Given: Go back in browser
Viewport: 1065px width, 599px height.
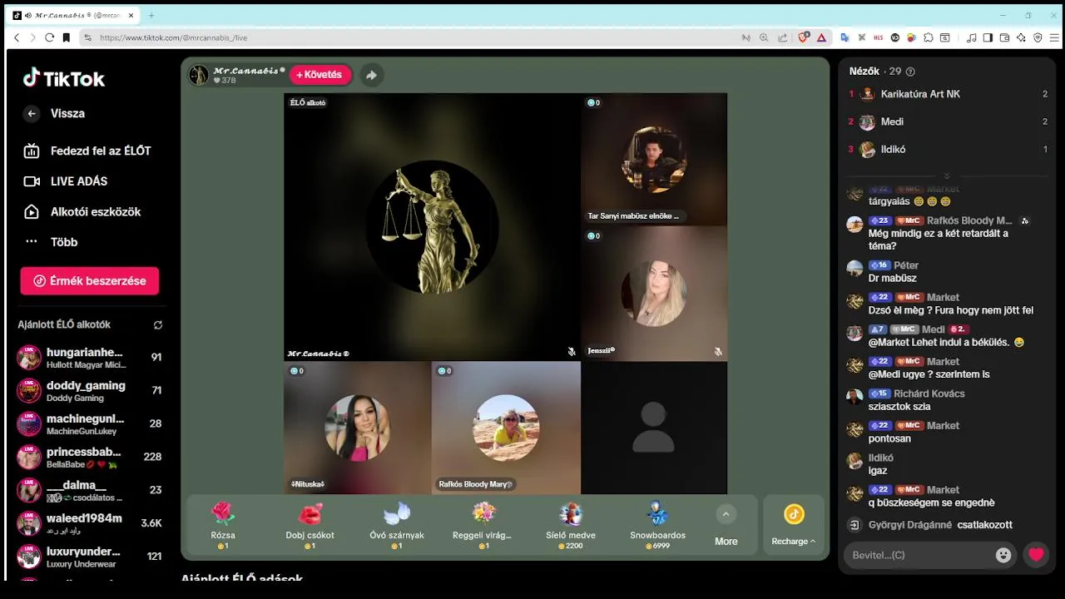Looking at the screenshot, I should tap(17, 37).
